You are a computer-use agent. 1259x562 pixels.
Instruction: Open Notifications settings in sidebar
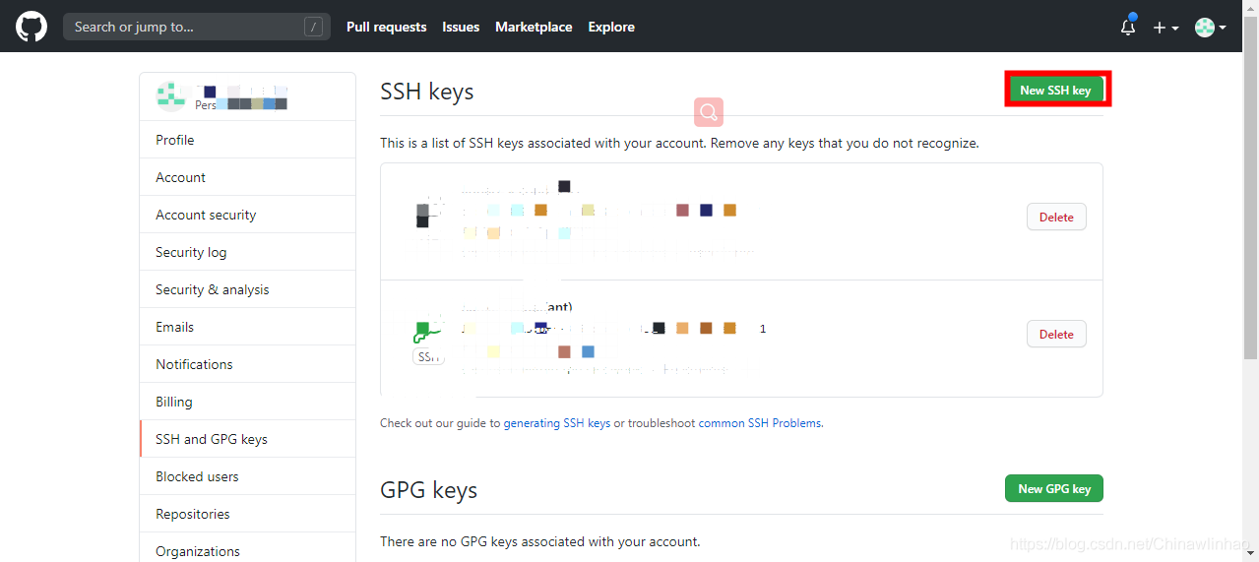pos(194,364)
